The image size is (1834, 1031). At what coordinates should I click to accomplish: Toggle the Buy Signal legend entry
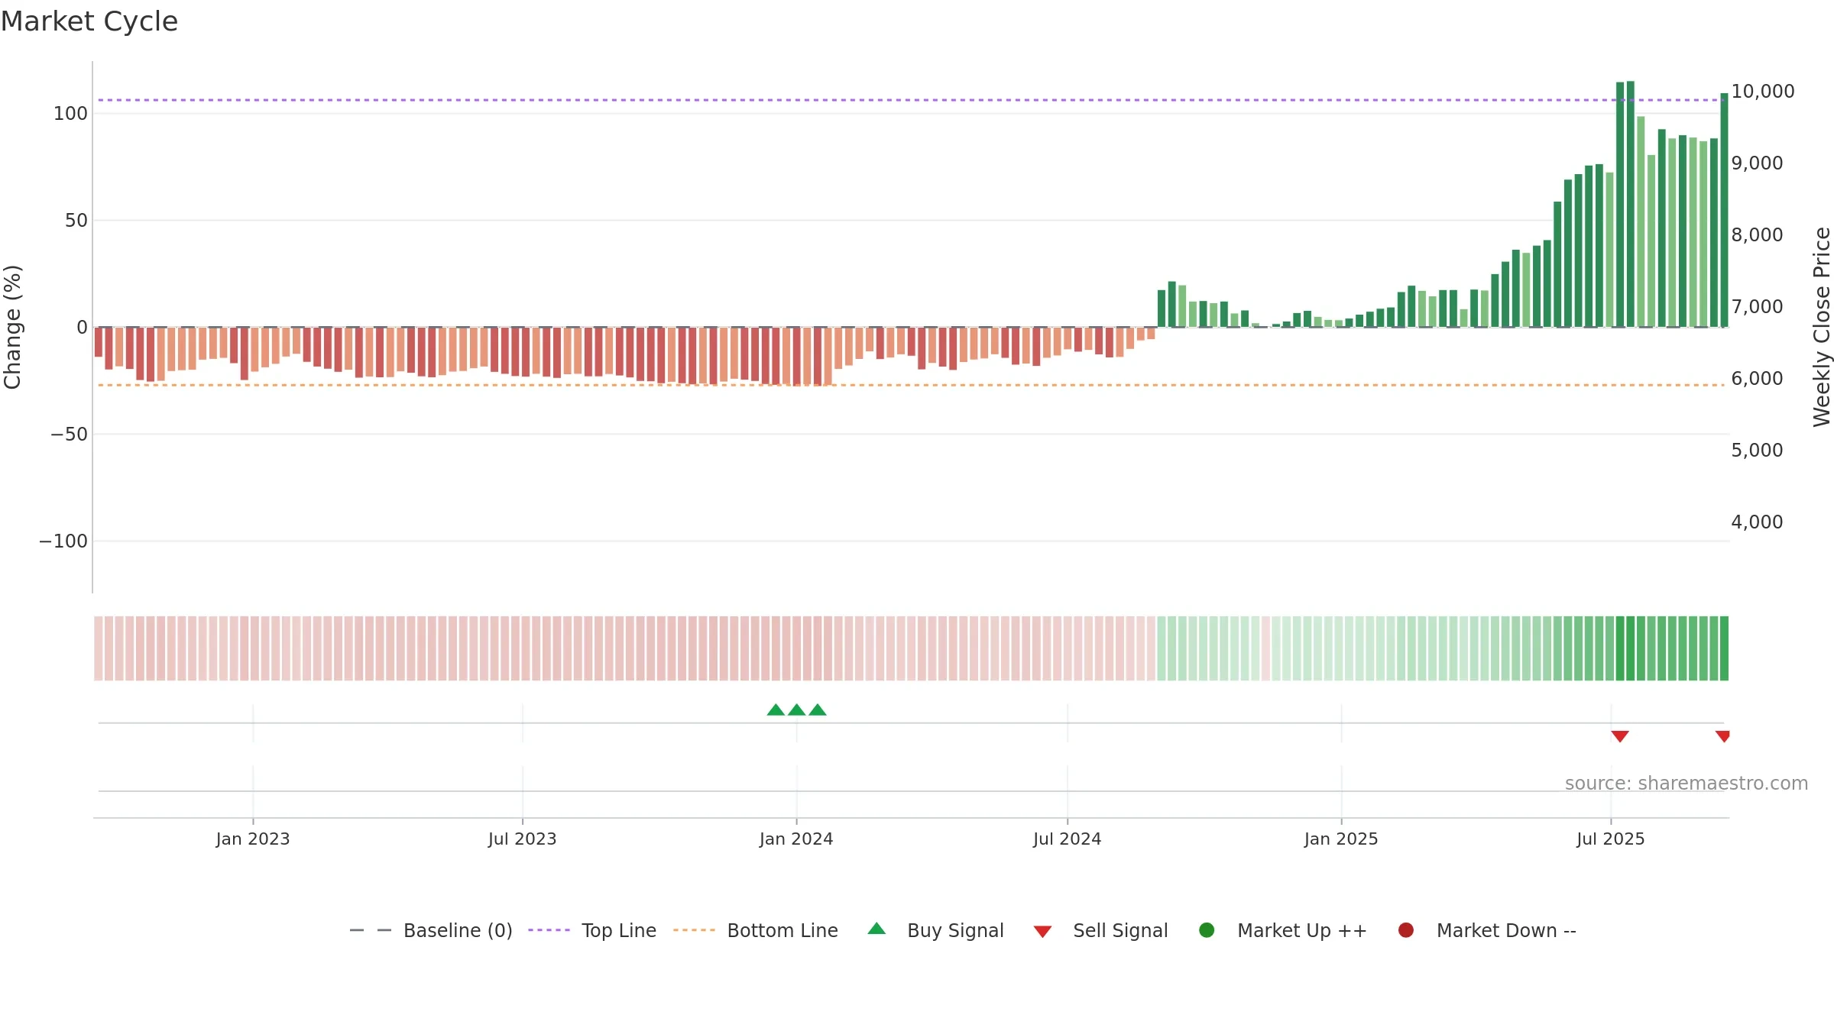[935, 930]
